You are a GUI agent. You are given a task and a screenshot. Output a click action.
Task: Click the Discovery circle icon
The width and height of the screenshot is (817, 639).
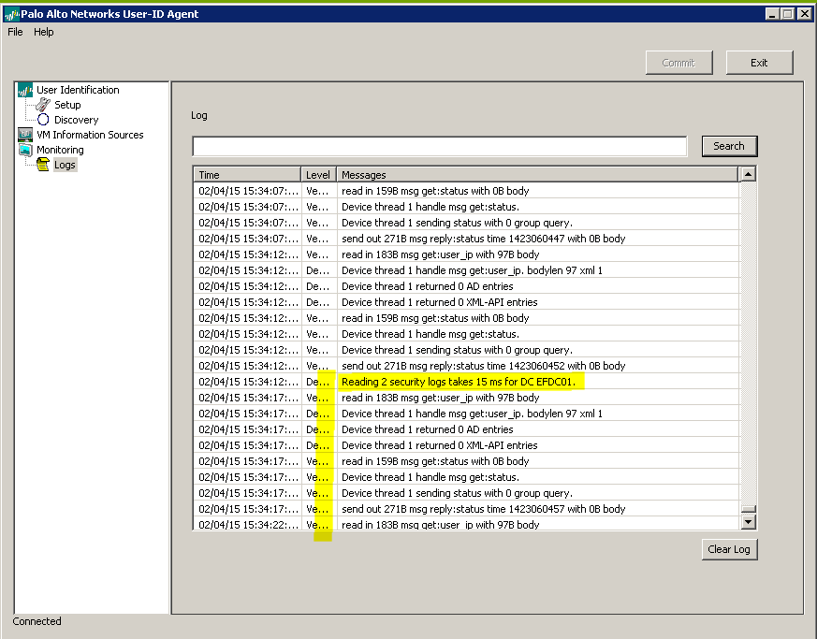point(43,120)
